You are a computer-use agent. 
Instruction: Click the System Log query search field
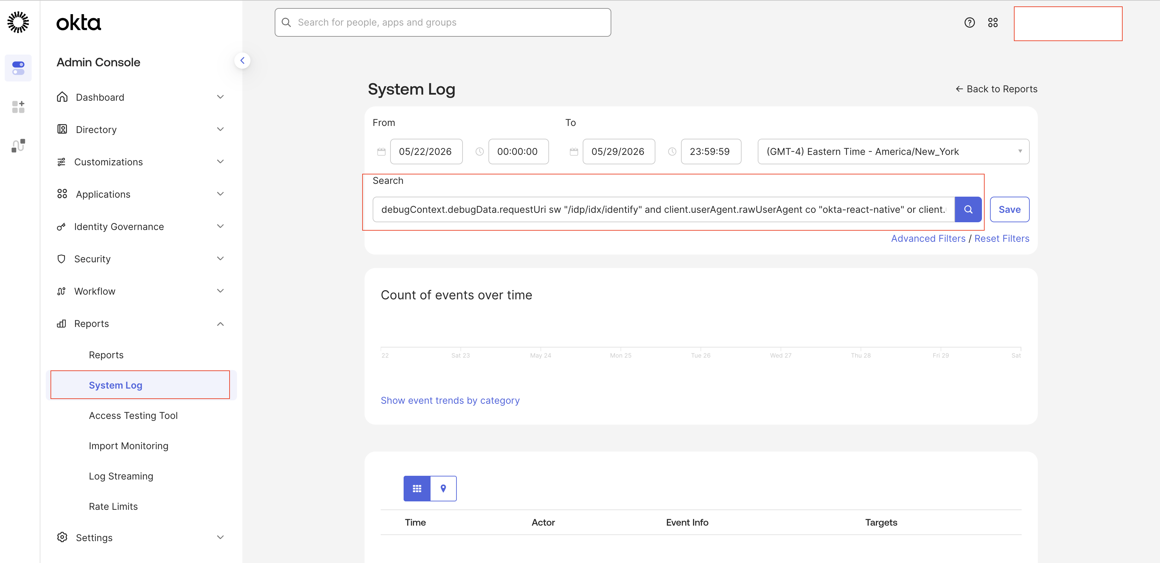point(664,209)
